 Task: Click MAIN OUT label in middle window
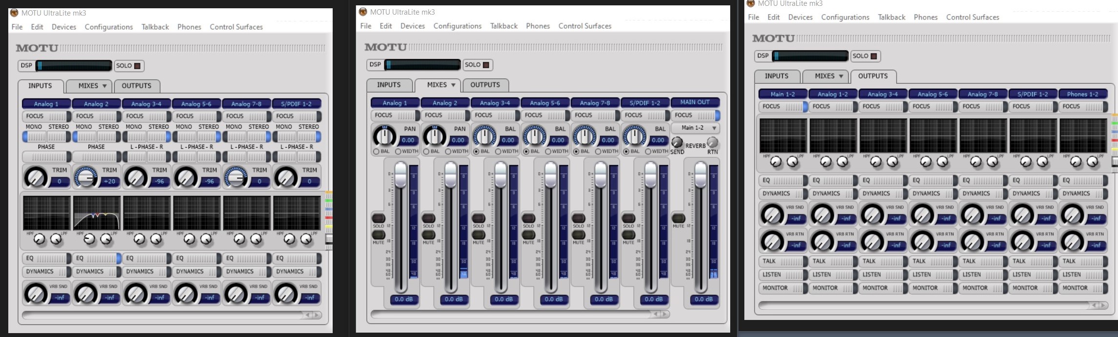[695, 102]
